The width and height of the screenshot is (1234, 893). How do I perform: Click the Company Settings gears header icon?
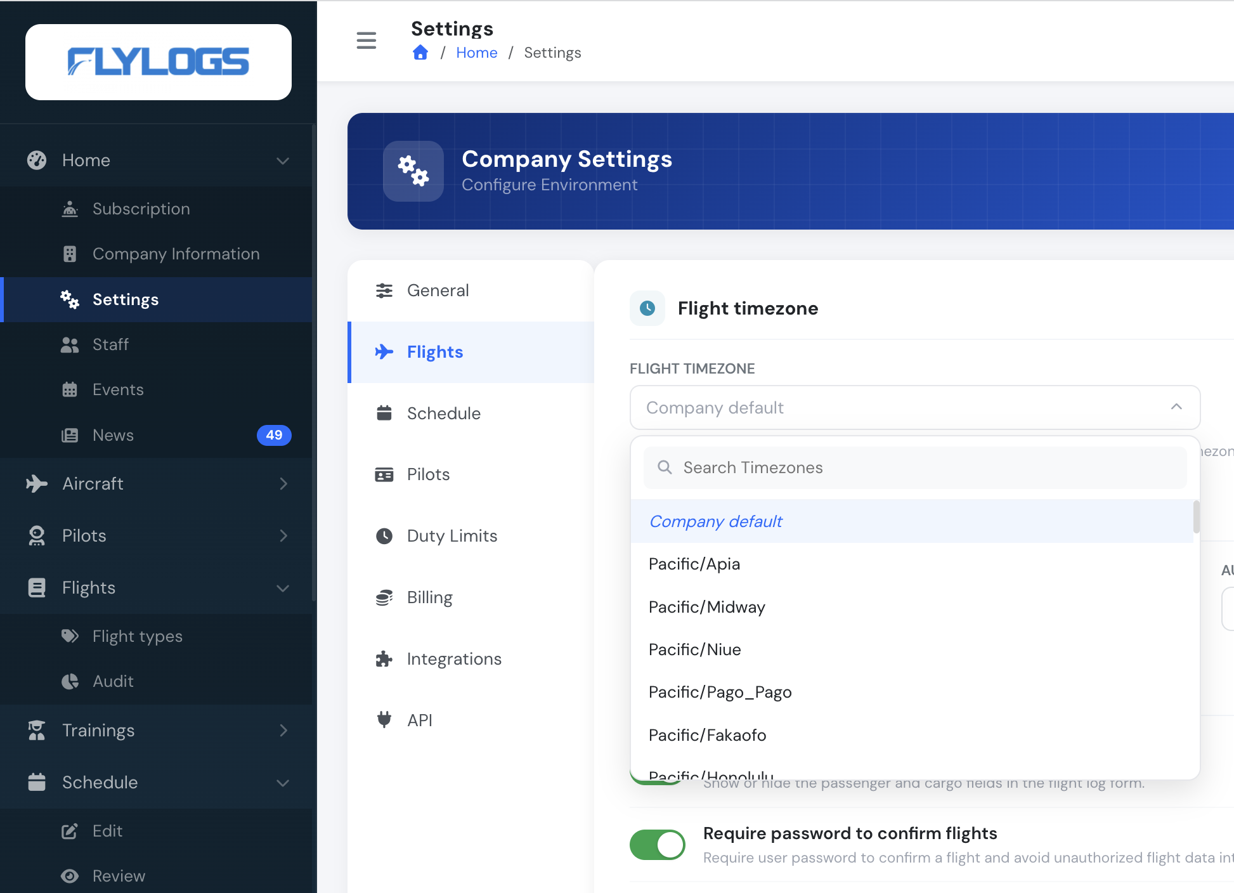(x=413, y=171)
